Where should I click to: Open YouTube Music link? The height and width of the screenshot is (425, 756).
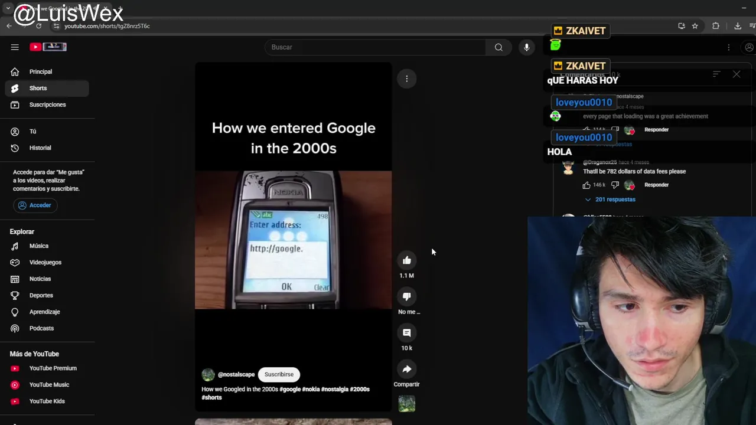point(47,385)
